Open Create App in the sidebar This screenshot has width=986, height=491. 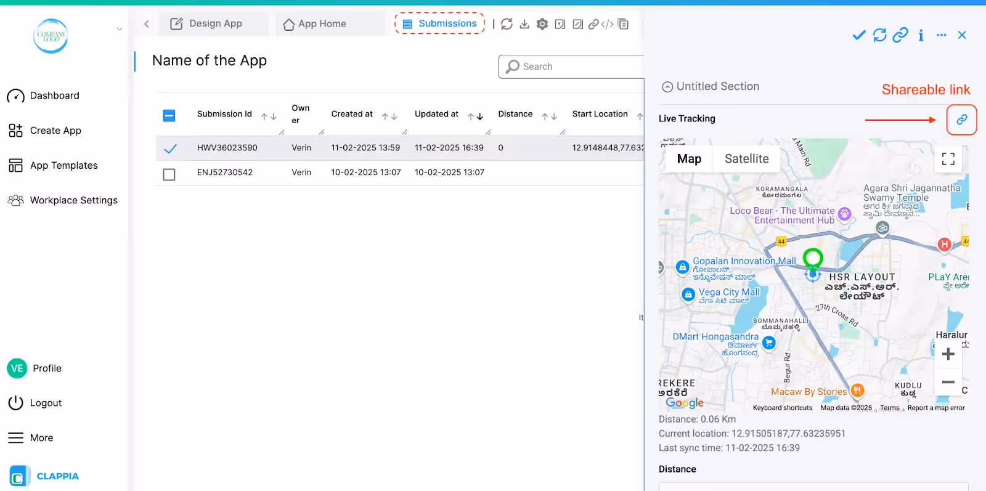[44, 131]
